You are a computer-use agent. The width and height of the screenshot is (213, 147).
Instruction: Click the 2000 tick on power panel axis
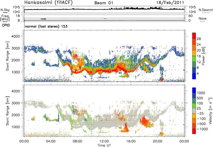click(16, 60)
